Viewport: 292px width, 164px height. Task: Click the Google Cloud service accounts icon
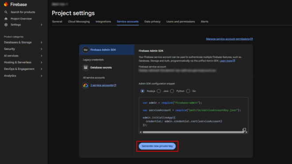pyautogui.click(x=85, y=85)
